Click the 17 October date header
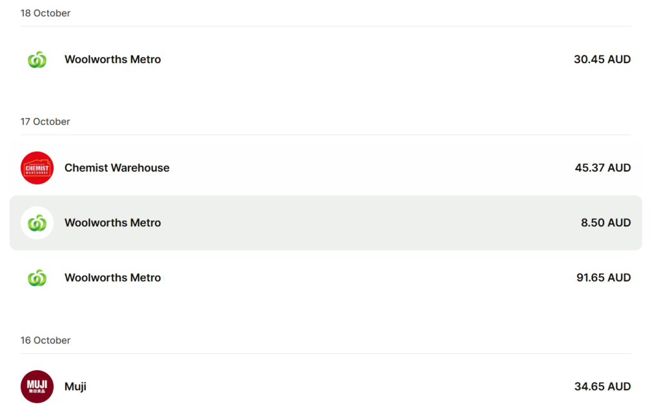The width and height of the screenshot is (661, 410). point(45,121)
